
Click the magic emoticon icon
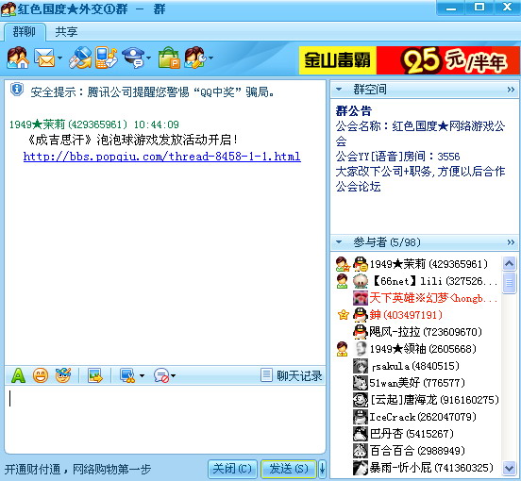point(63,375)
